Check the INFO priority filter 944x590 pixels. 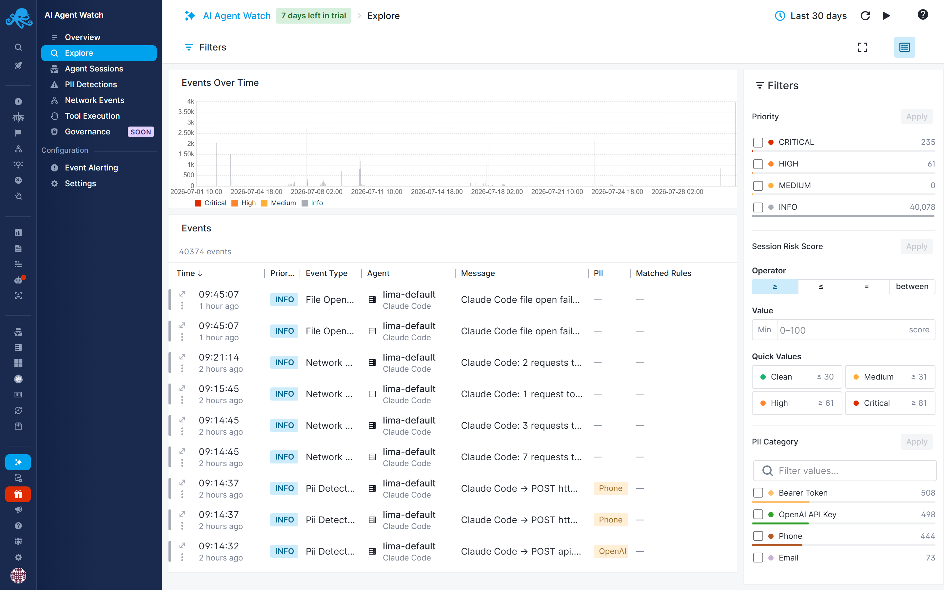757,207
